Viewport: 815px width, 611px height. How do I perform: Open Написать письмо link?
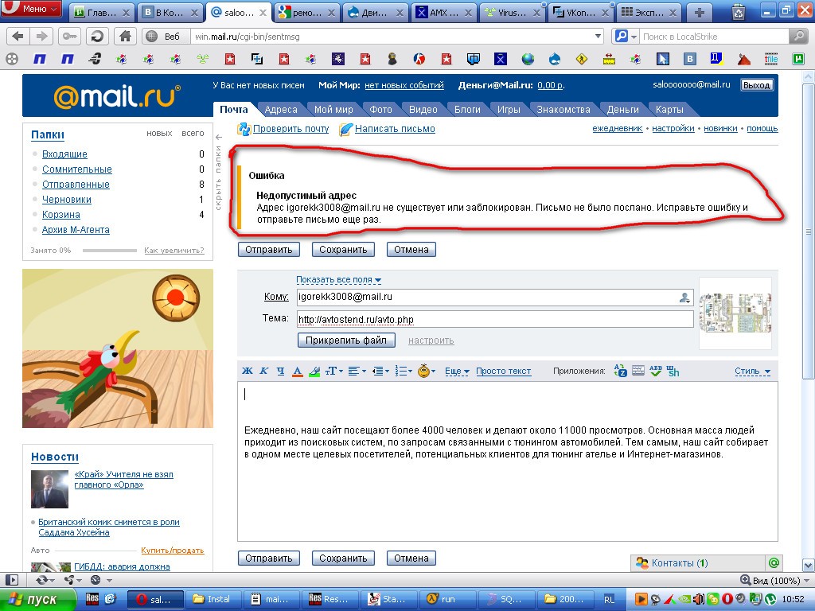click(x=395, y=129)
